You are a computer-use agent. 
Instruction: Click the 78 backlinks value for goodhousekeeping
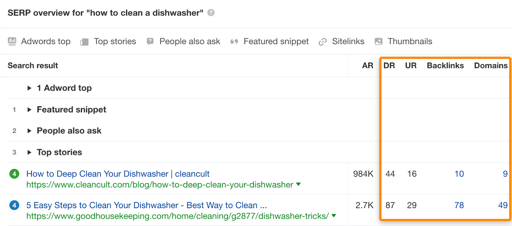[x=459, y=205]
